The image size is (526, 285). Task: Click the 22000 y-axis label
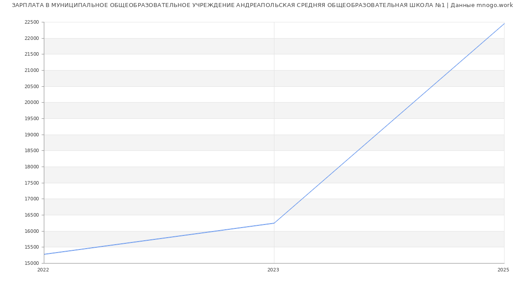[x=32, y=38]
